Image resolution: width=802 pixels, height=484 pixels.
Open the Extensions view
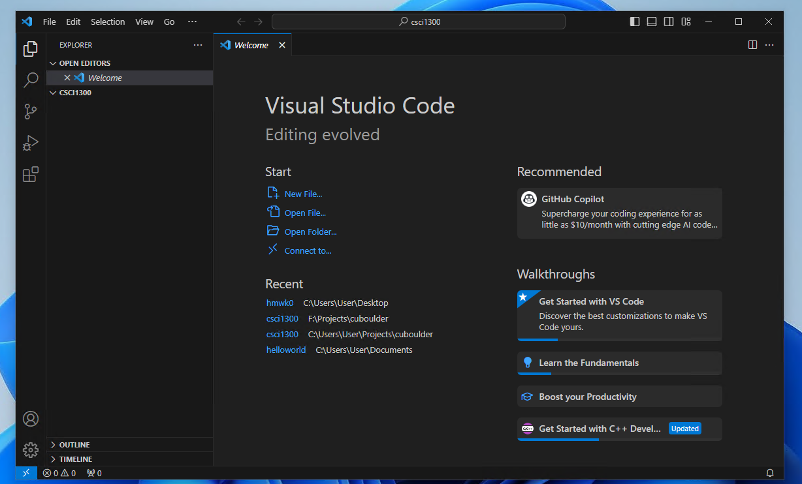[31, 174]
